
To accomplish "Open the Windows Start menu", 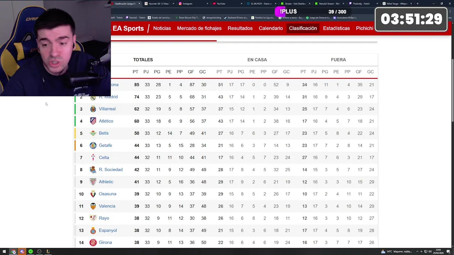I will pyautogui.click(x=5, y=251).
